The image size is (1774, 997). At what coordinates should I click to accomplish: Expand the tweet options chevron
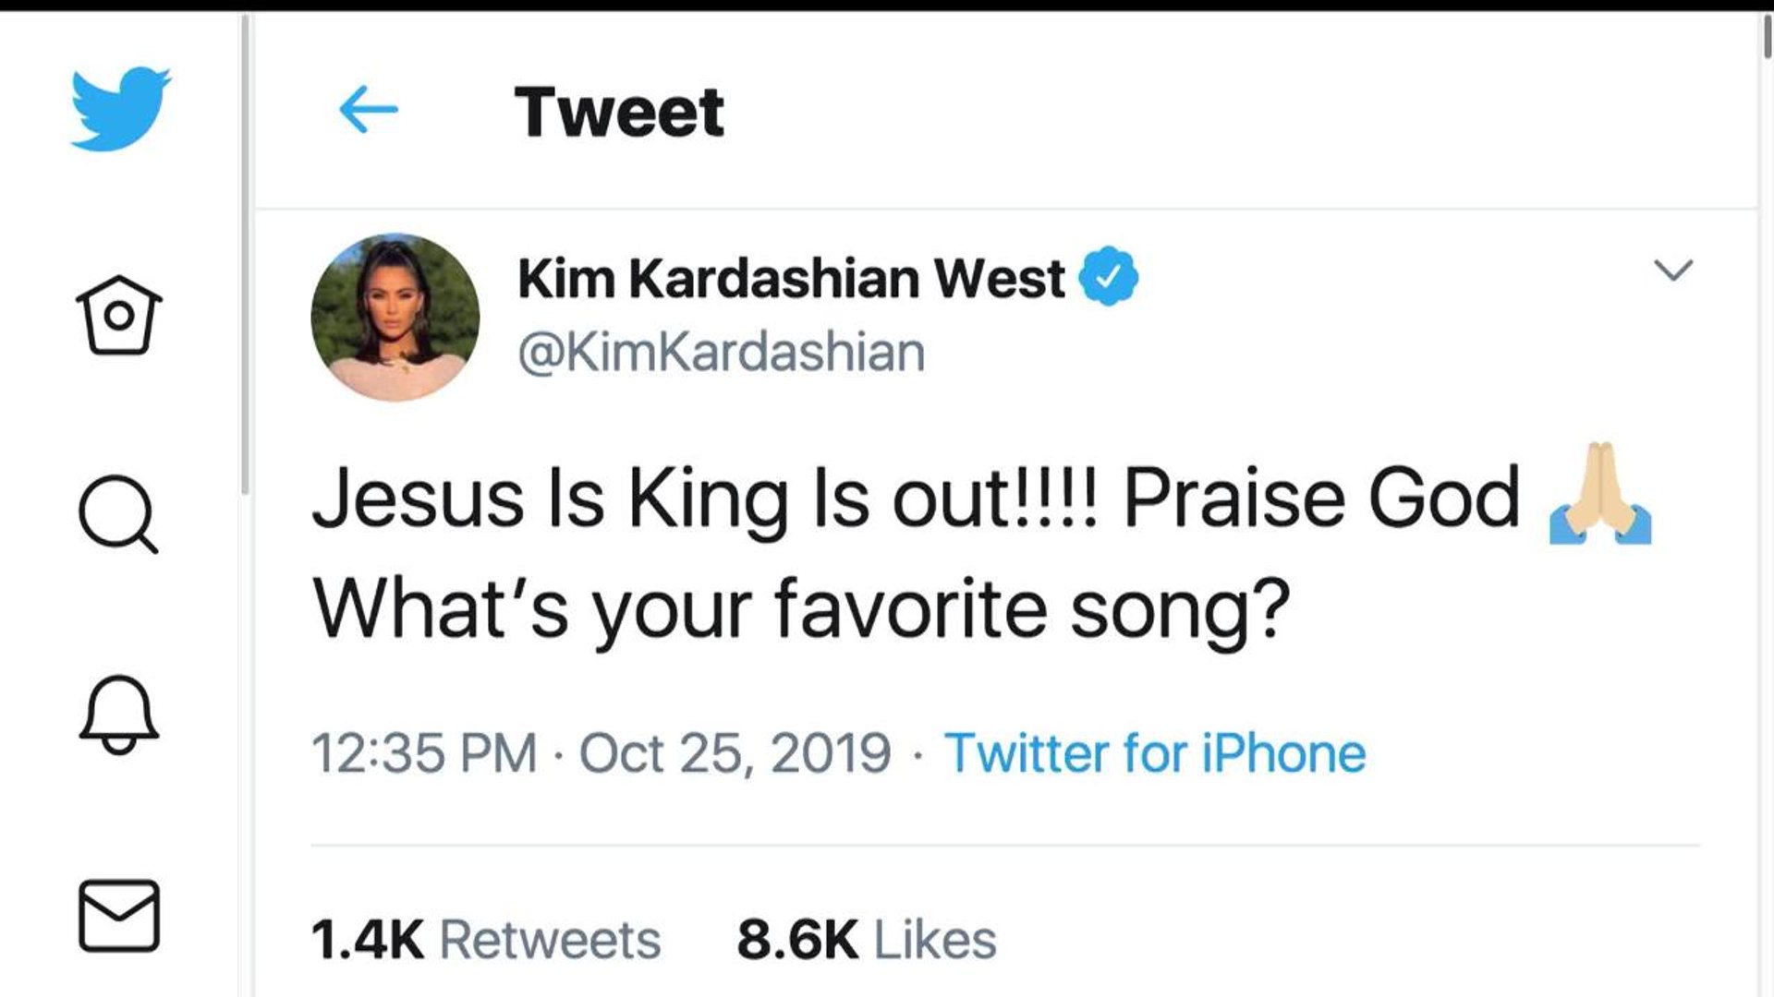[x=1672, y=270]
